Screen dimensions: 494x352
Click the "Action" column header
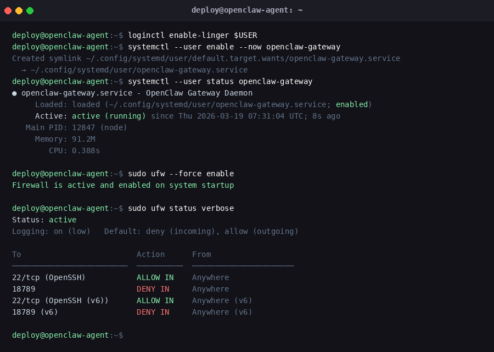pyautogui.click(x=150, y=254)
